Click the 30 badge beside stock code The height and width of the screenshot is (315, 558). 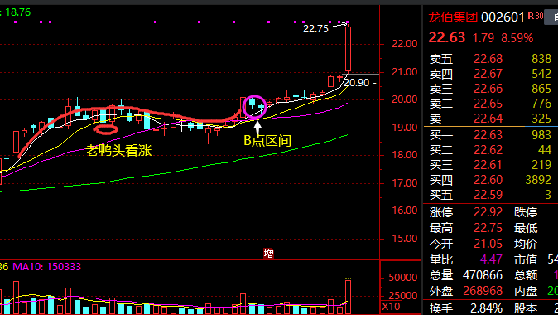click(539, 16)
